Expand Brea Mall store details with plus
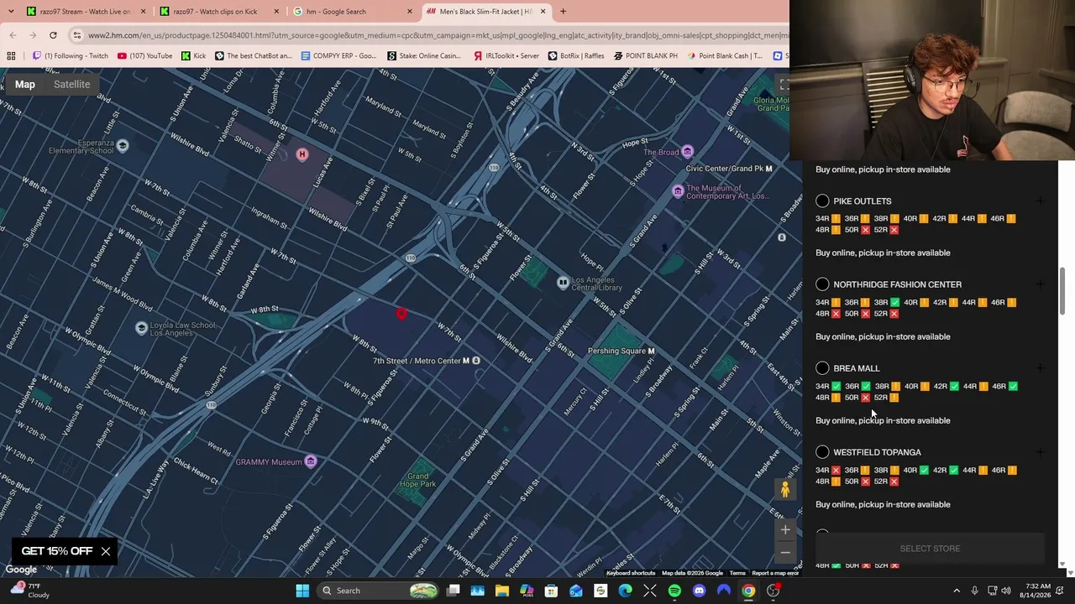Screen dimensions: 1075x604 pyautogui.click(x=1040, y=368)
